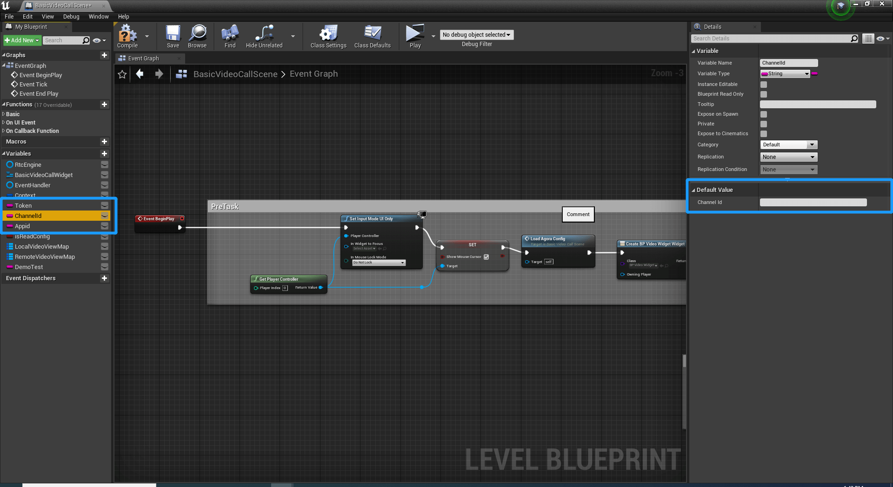
Task: Toggle visibility eye for ChannelId variable
Action: [x=105, y=216]
